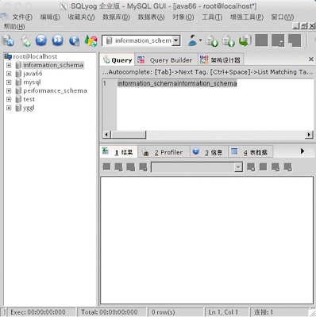
Task: Expand the mysql database node
Action: click(9, 82)
